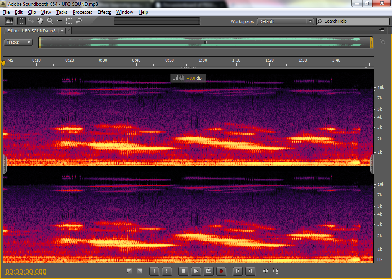Image resolution: width=392 pixels, height=279 pixels.
Task: Click the Search Help field
Action: [x=352, y=21]
